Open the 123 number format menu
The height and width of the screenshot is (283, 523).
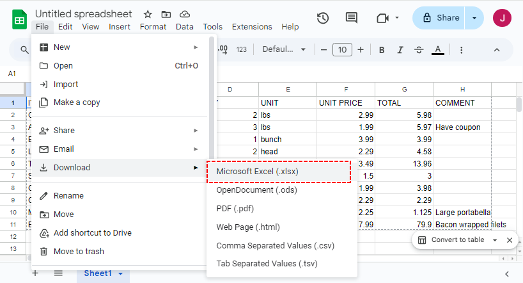point(242,50)
